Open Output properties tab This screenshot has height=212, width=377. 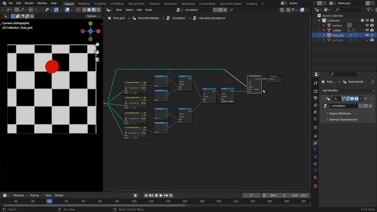316,98
